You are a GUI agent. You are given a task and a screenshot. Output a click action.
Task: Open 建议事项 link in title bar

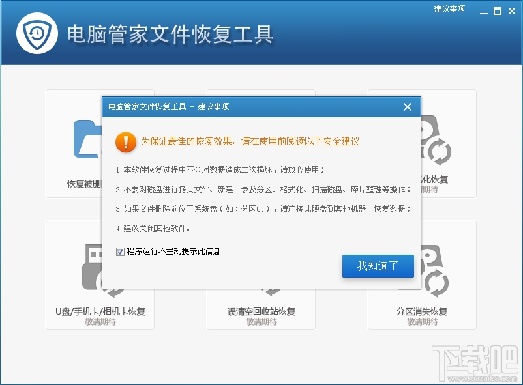[449, 9]
